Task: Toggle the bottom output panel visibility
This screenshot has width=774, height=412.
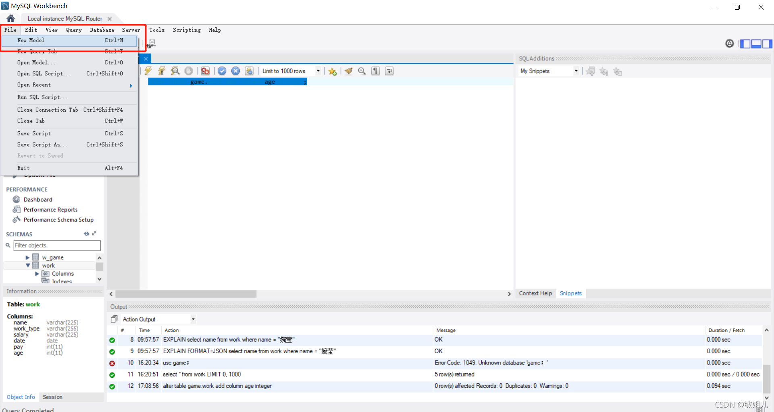Action: click(756, 43)
